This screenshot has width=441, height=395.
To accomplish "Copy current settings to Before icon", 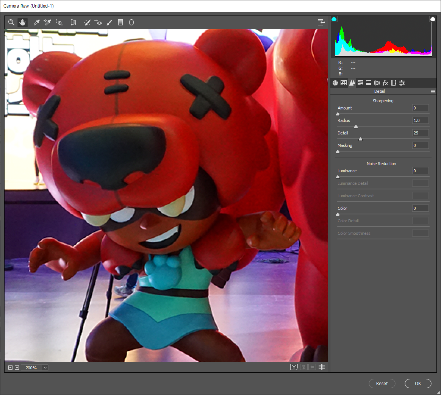I will 312,367.
